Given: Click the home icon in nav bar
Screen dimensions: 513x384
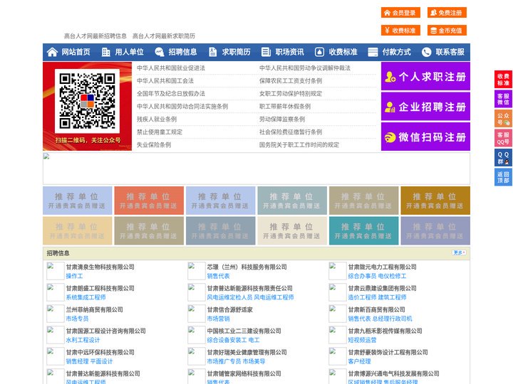Looking at the screenshot, I should [52, 52].
